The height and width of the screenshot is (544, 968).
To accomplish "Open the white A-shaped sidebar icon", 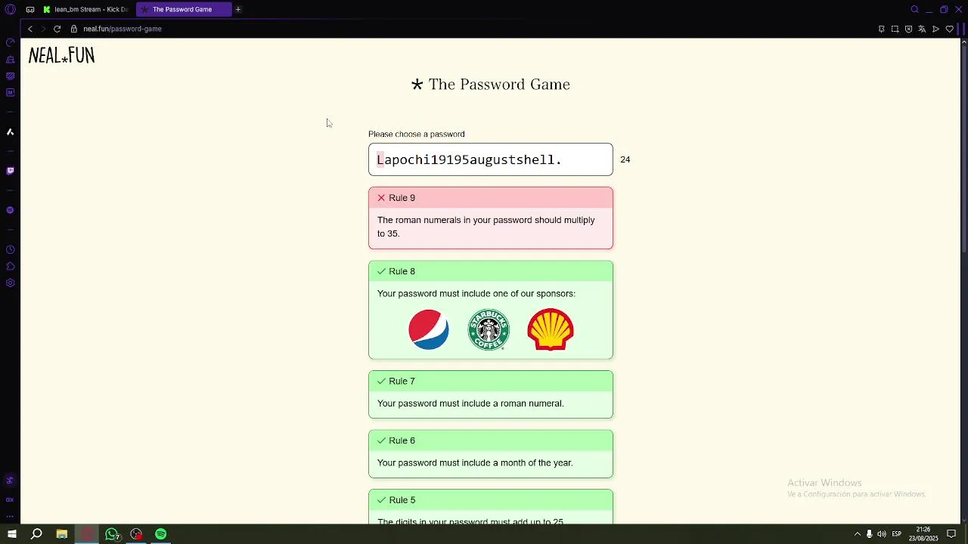I will tap(10, 132).
